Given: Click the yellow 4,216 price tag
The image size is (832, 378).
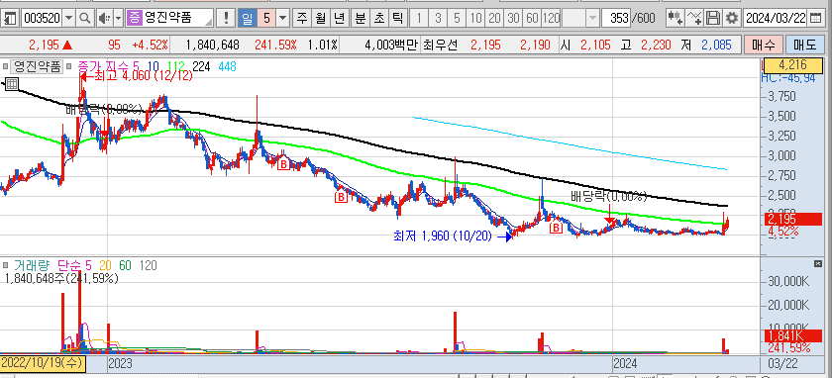Looking at the screenshot, I should tap(792, 65).
